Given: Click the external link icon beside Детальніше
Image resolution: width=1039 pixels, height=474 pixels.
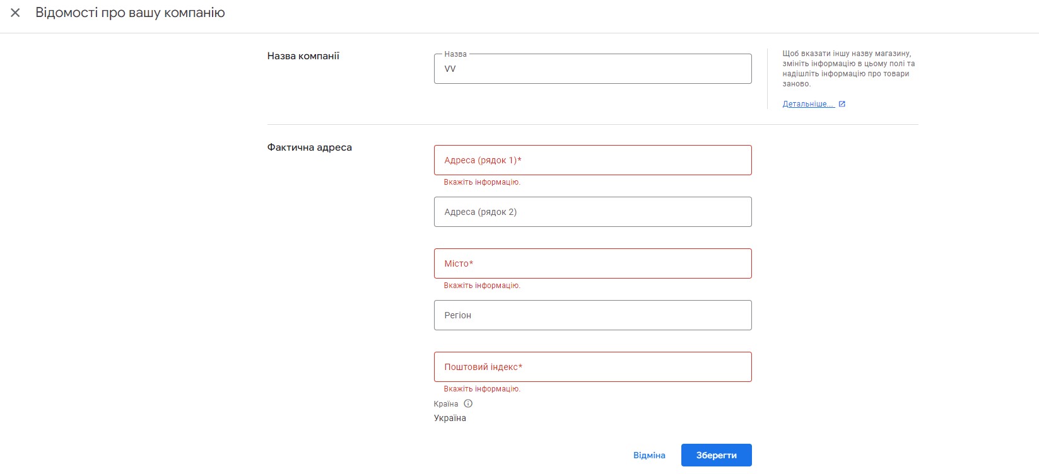Looking at the screenshot, I should click(842, 104).
